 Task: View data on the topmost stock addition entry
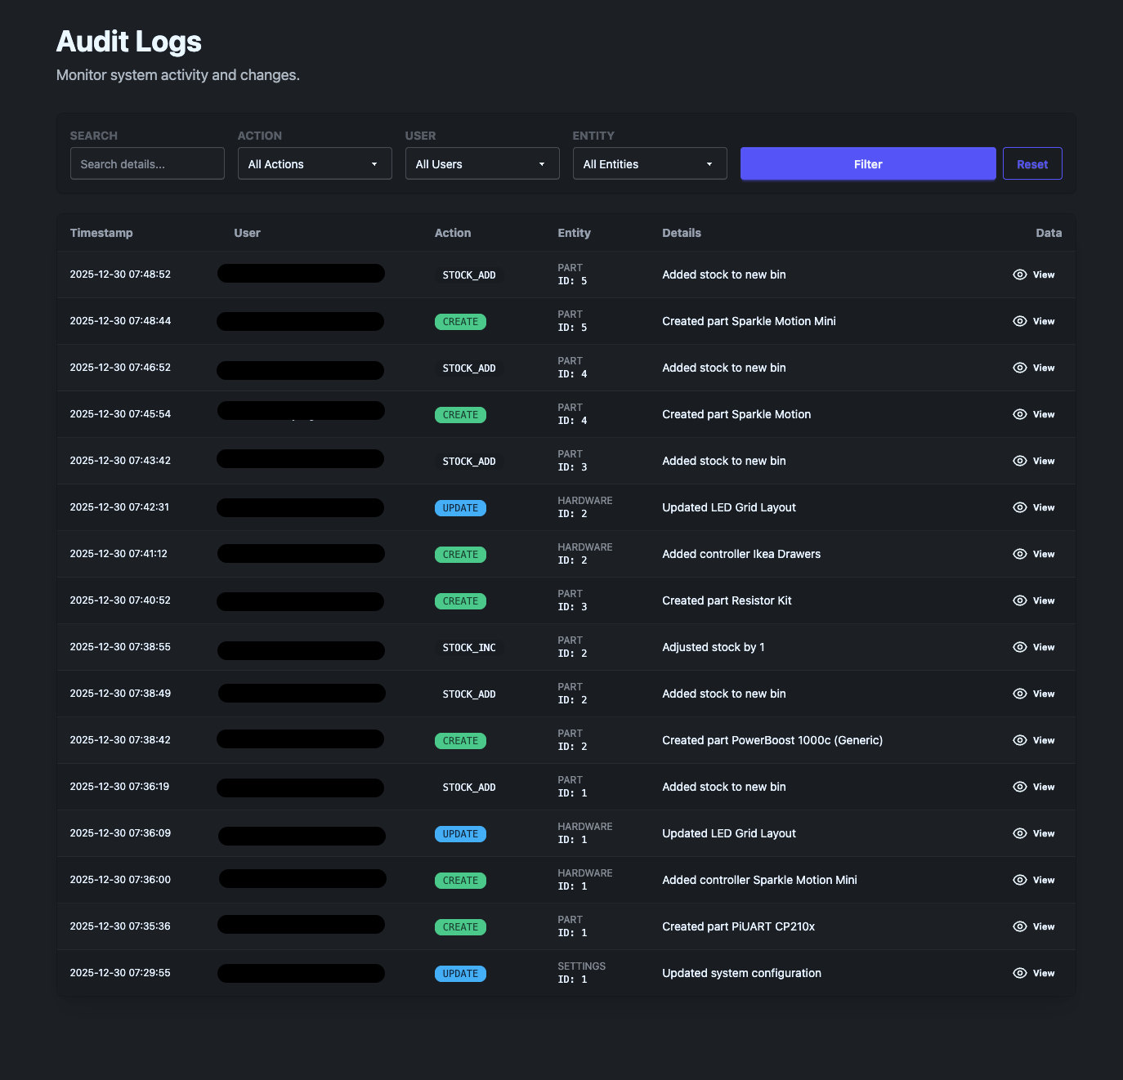click(x=1033, y=274)
